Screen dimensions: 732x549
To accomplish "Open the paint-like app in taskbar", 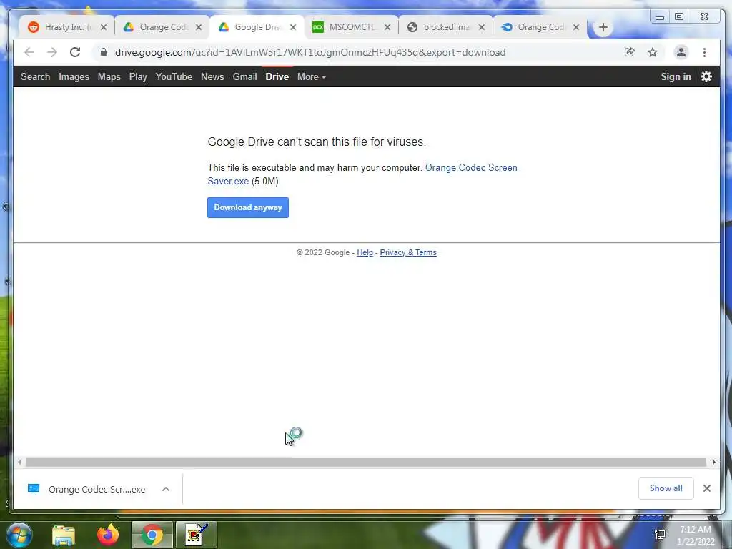I will (197, 535).
